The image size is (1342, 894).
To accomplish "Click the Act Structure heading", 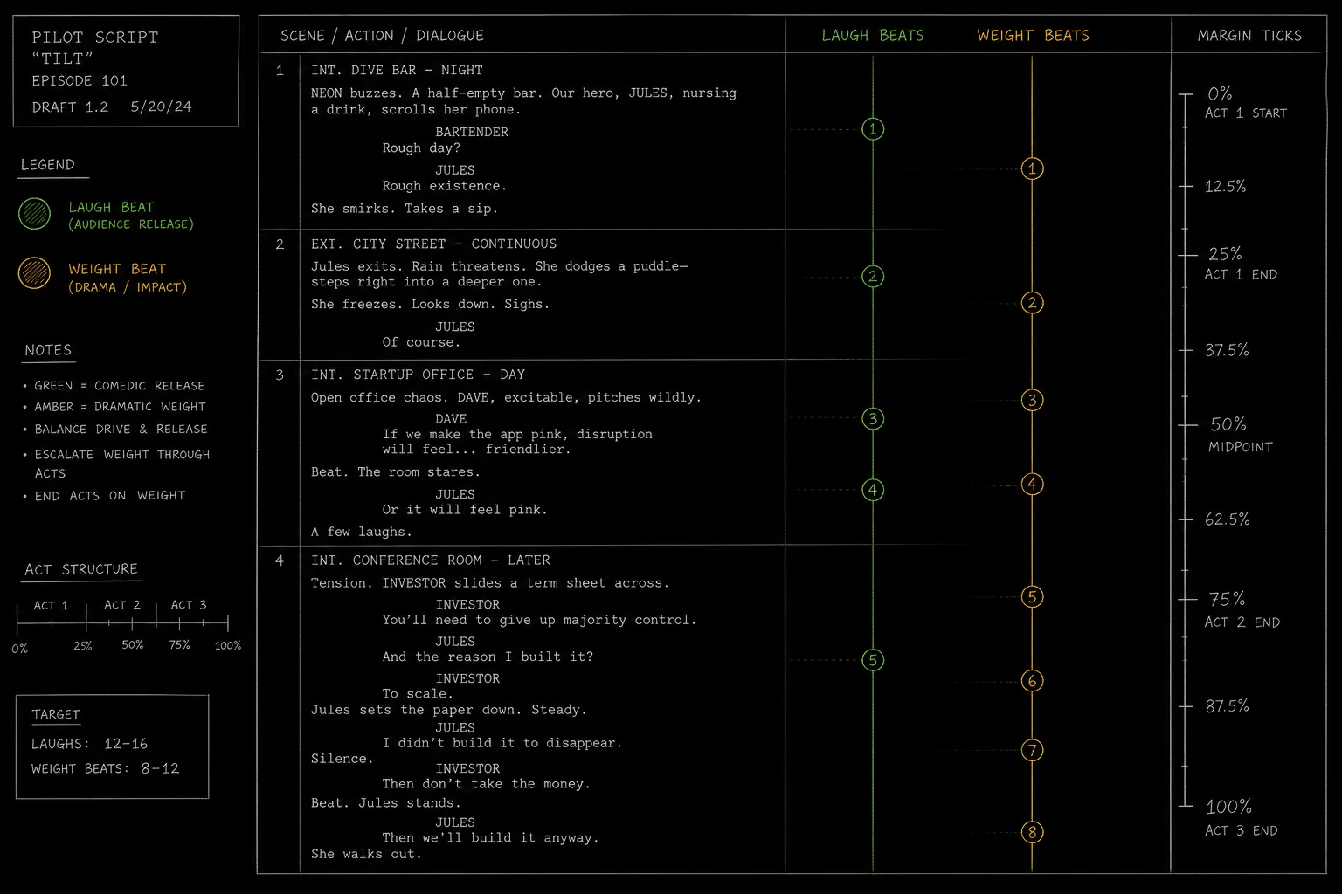I will pyautogui.click(x=81, y=569).
